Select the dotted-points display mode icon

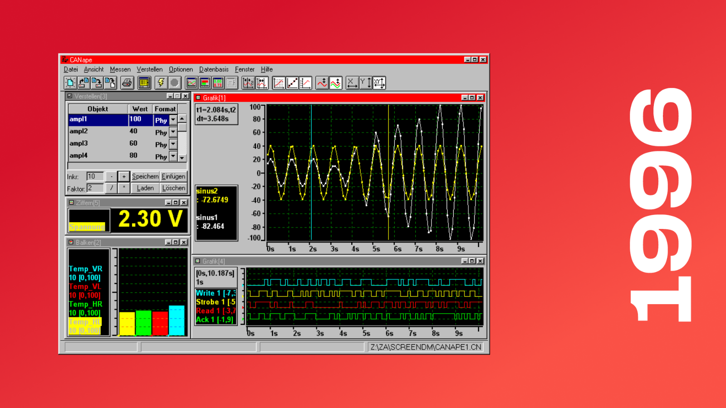coord(279,83)
